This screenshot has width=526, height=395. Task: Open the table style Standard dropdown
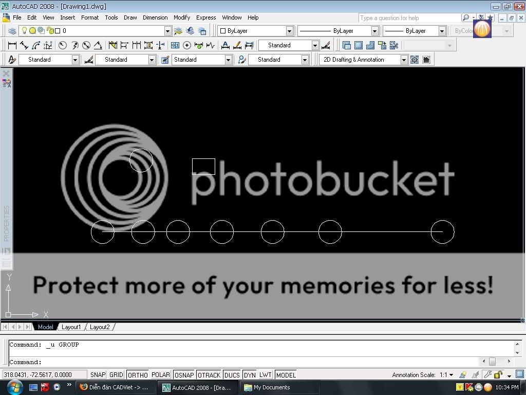pos(228,60)
